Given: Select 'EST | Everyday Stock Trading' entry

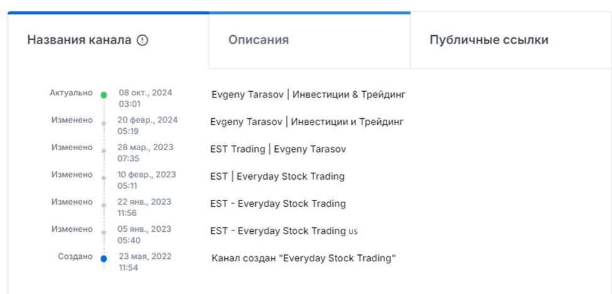Looking at the screenshot, I should pos(277,176).
